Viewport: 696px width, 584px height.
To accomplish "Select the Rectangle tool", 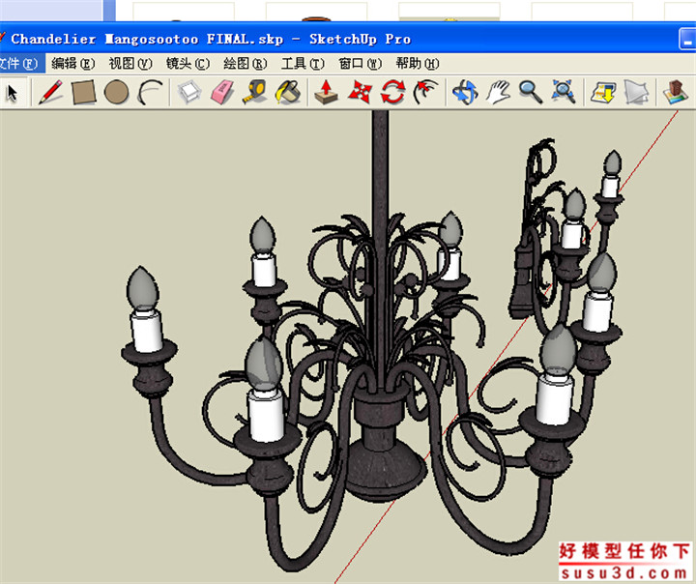I will point(83,93).
